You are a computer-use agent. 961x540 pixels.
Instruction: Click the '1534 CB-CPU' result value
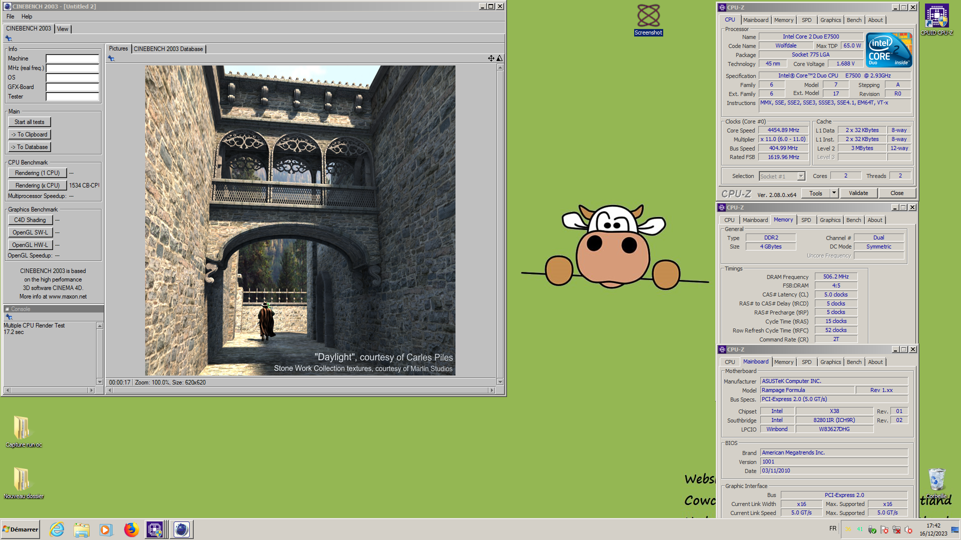[84, 185]
